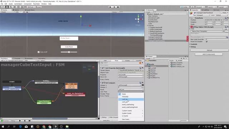Toggle Every Frame in Get Property action
The height and width of the screenshot is (129, 229).
[119, 80]
